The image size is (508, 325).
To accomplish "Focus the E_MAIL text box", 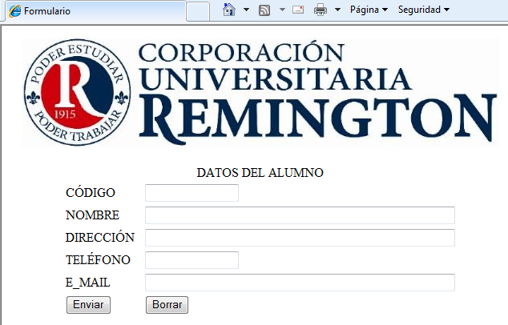I will pos(300,283).
